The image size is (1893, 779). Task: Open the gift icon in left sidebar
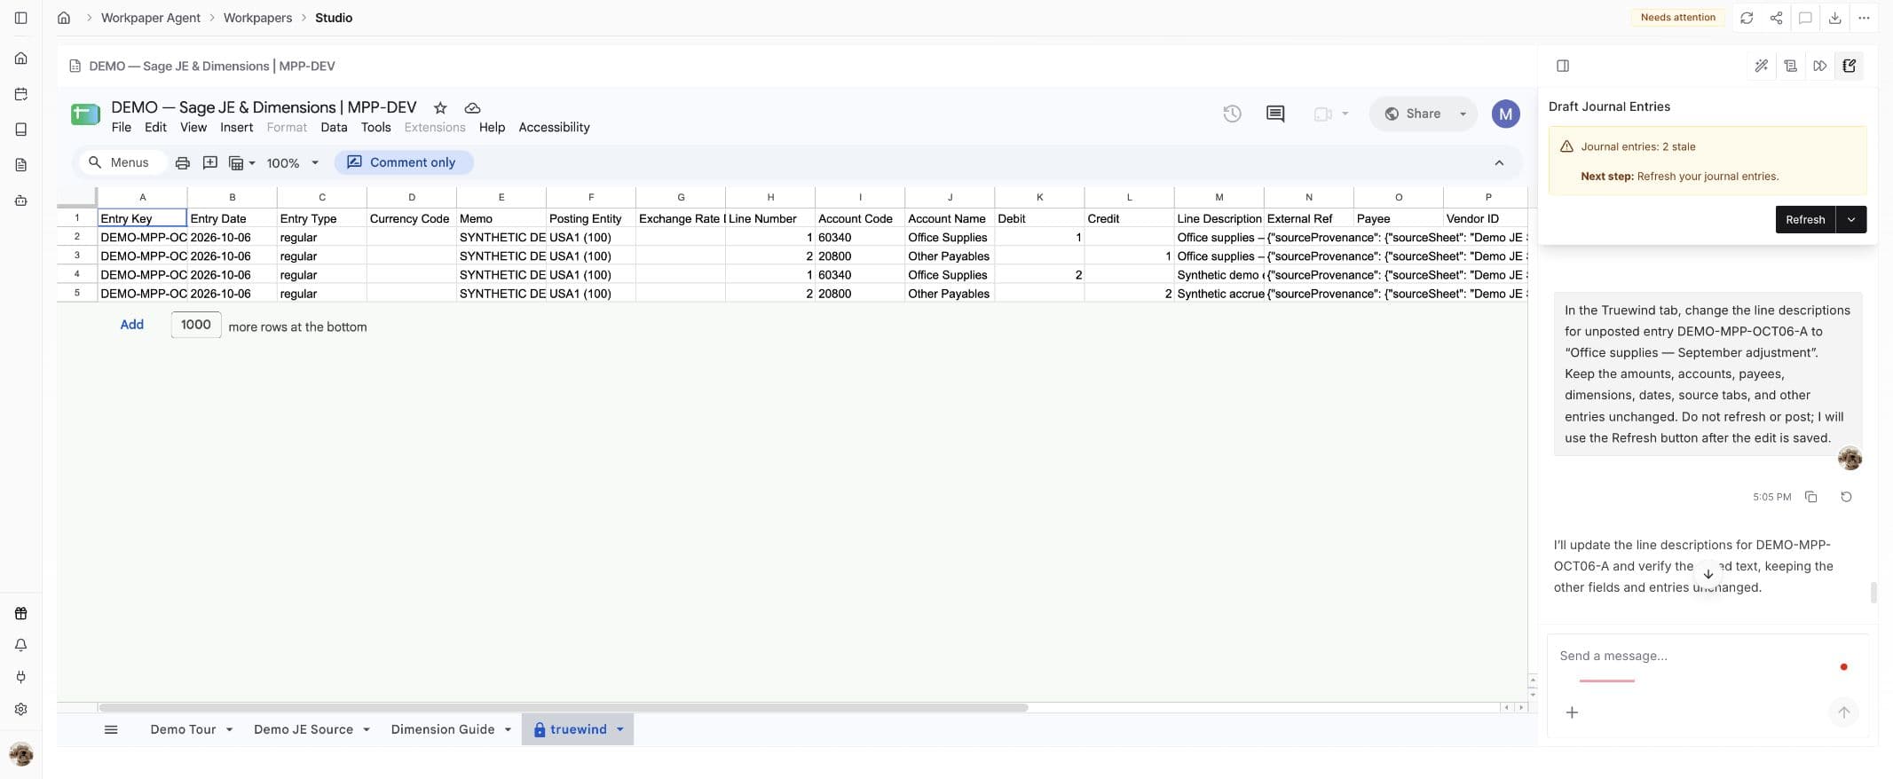point(20,613)
